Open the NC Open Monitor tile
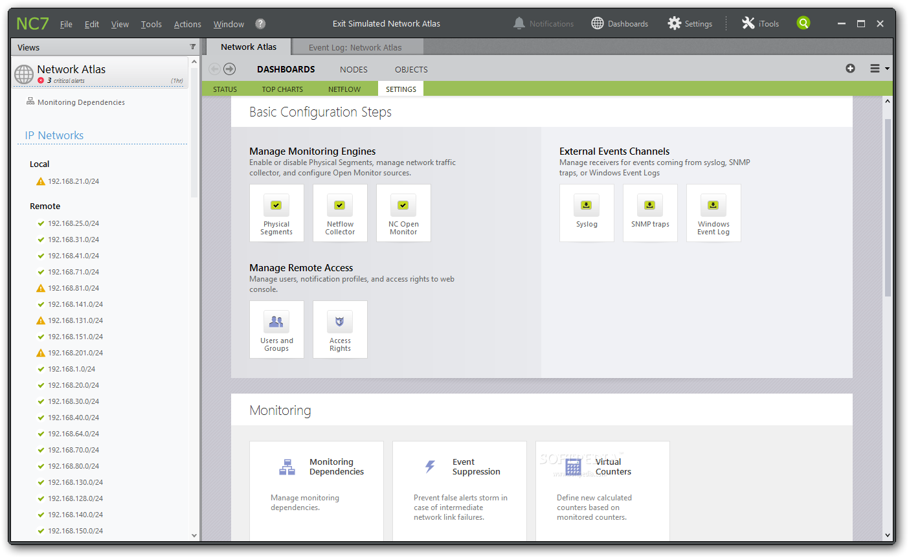The image size is (909, 558). pyautogui.click(x=403, y=213)
